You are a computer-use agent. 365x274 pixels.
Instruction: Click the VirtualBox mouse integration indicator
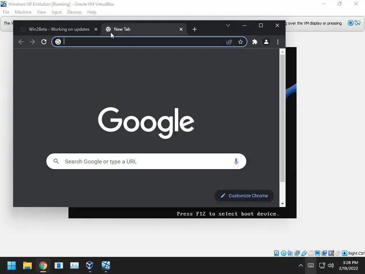[338, 253]
